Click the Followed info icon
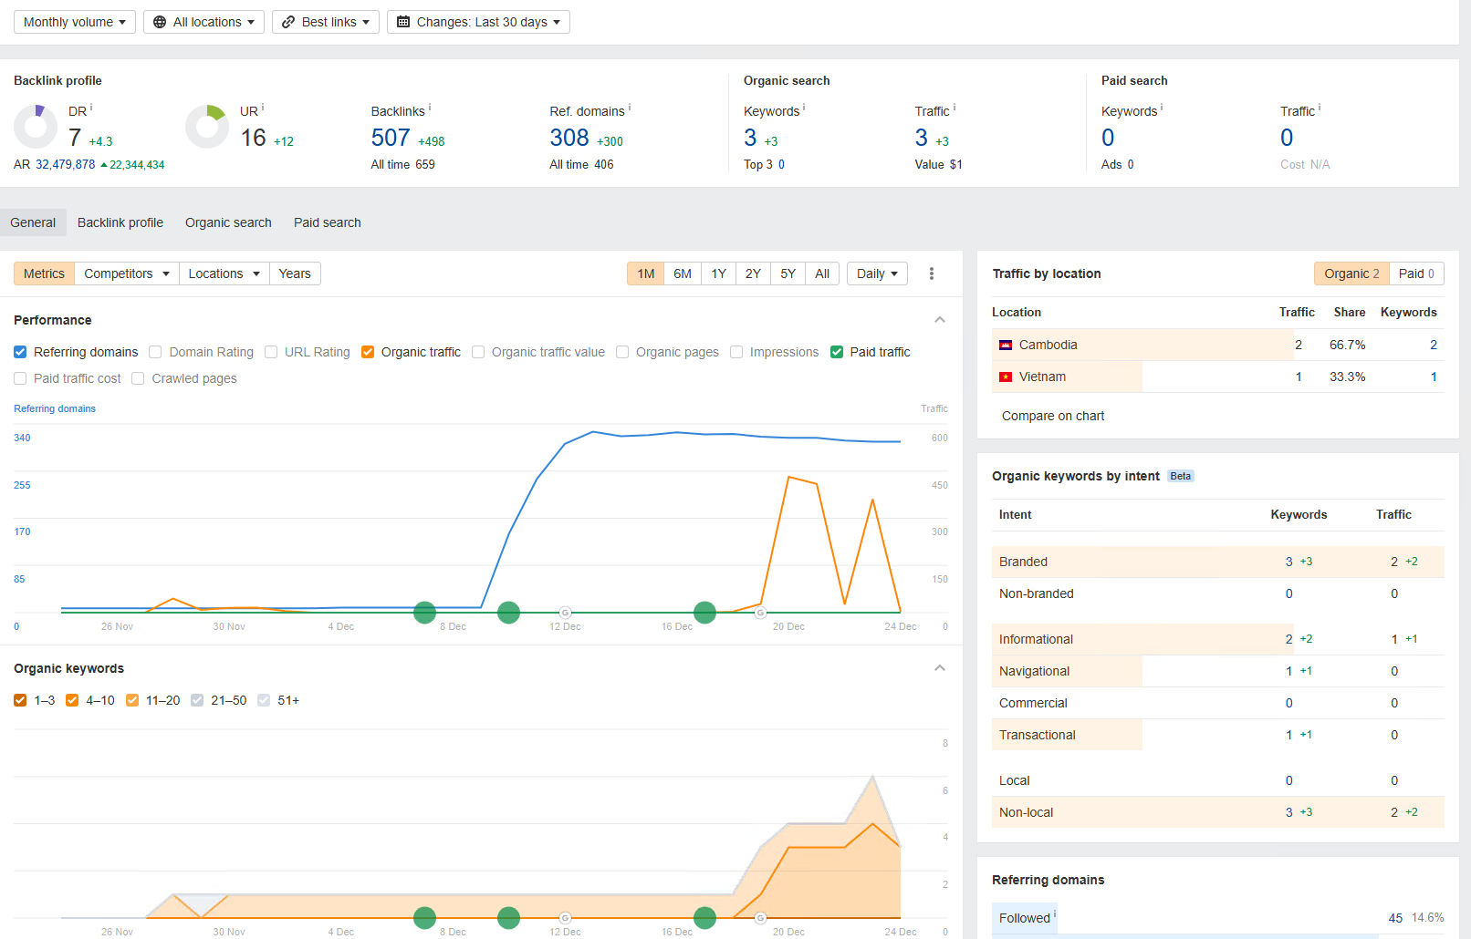The height and width of the screenshot is (939, 1471). click(x=1055, y=913)
